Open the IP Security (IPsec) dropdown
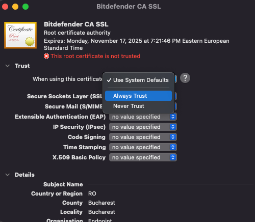 pyautogui.click(x=143, y=127)
